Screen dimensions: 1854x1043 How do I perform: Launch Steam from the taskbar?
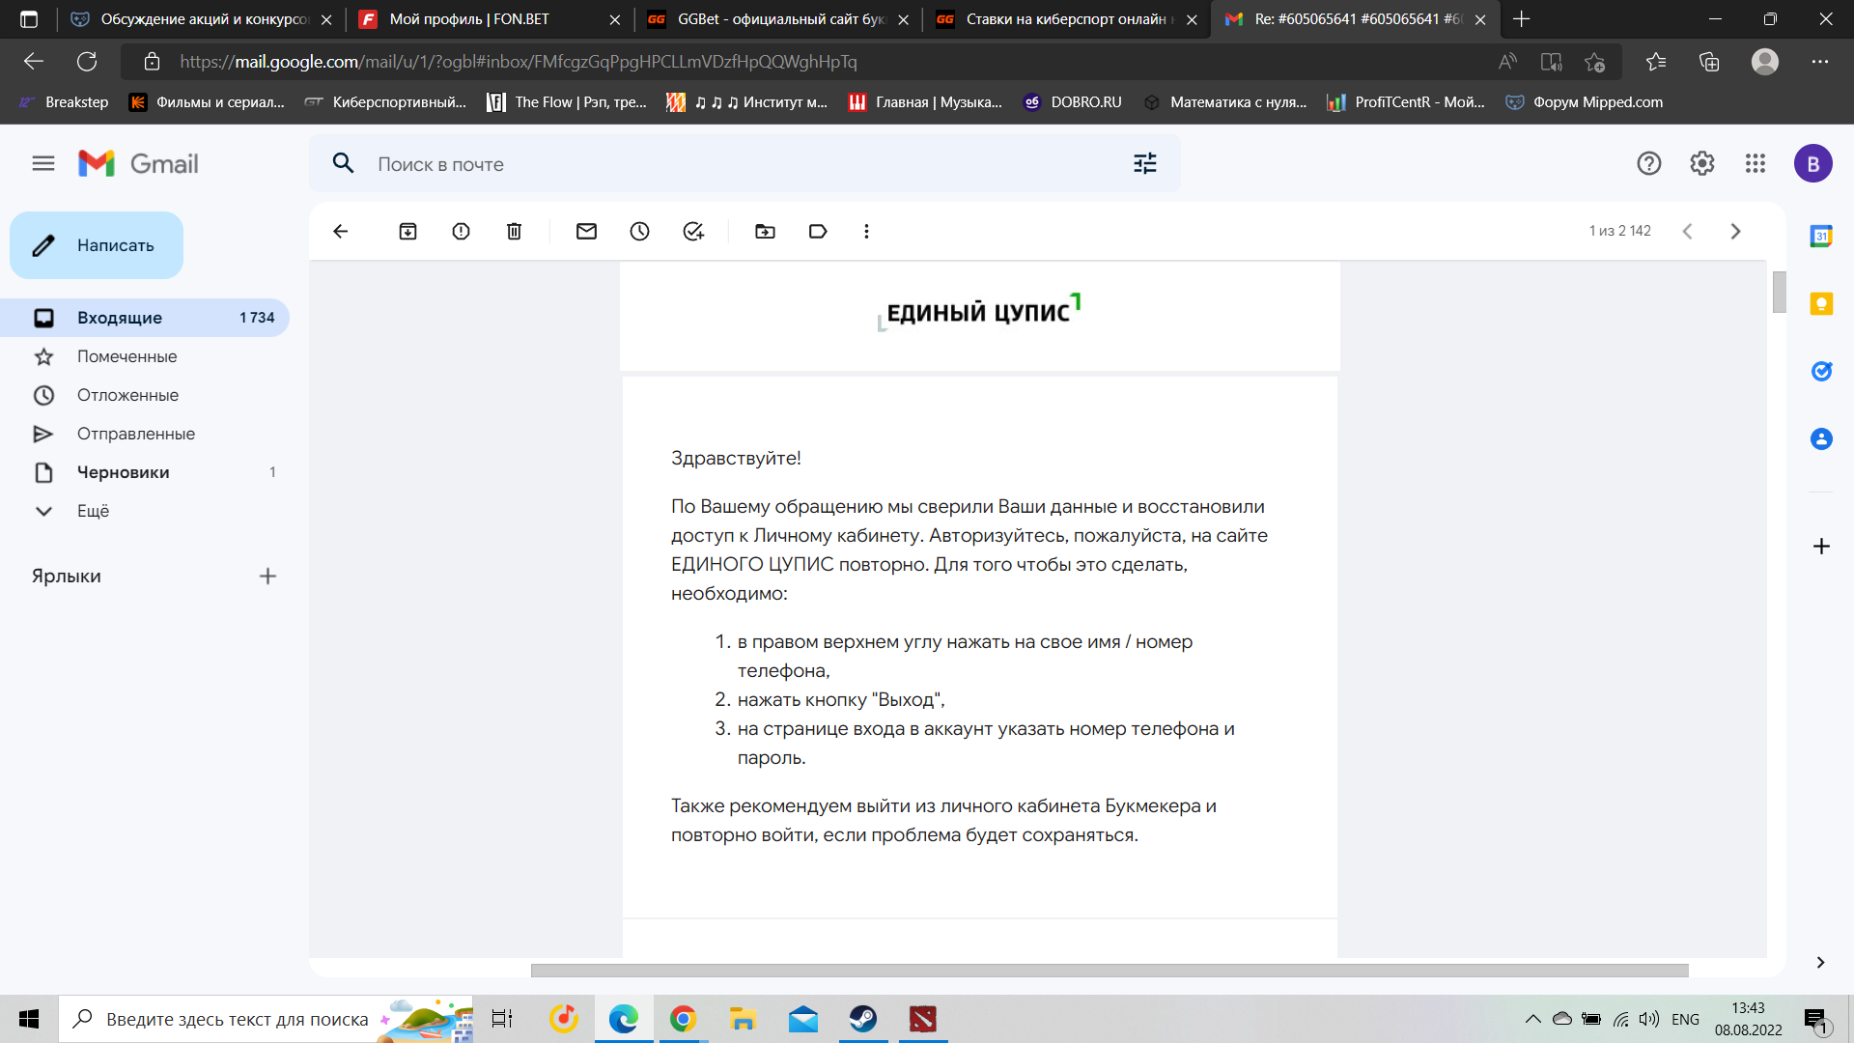click(x=863, y=1019)
